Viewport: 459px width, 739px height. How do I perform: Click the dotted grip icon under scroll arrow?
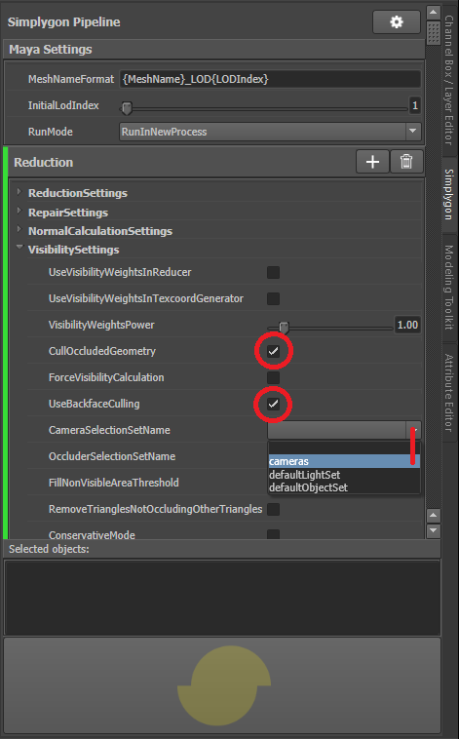[x=433, y=33]
